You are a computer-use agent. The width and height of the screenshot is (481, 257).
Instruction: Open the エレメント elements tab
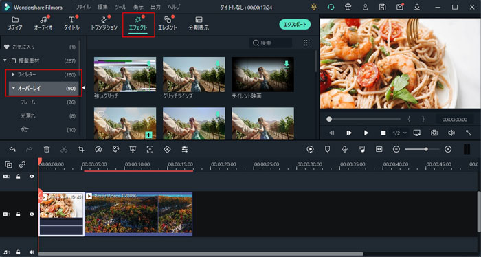pyautogui.click(x=168, y=23)
